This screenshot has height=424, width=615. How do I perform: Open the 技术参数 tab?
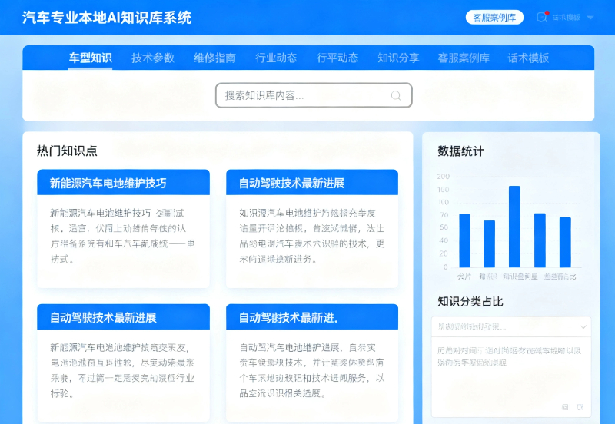(x=152, y=58)
